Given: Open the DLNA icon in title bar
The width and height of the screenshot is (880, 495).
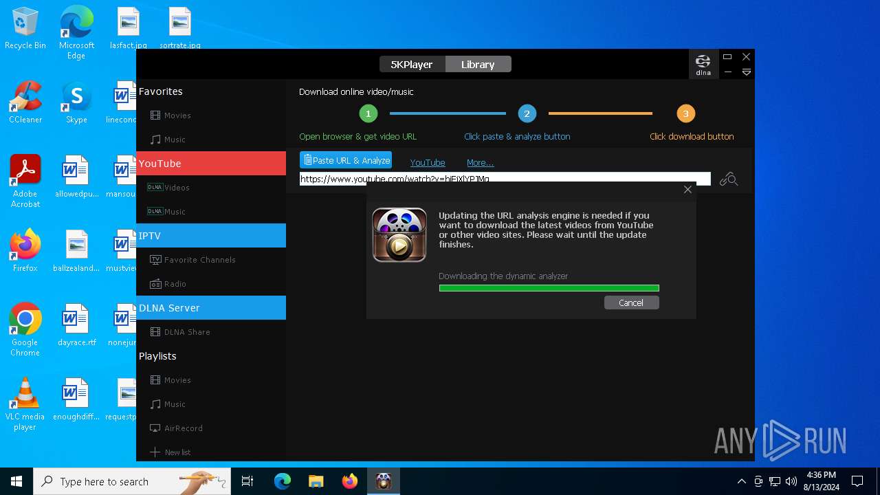Looking at the screenshot, I should (703, 65).
